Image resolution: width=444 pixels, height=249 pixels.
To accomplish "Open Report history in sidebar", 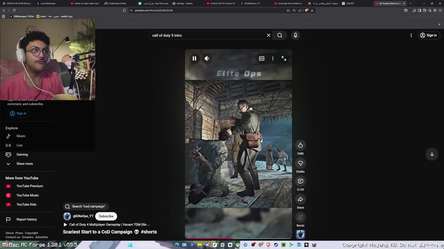I will (x=27, y=219).
